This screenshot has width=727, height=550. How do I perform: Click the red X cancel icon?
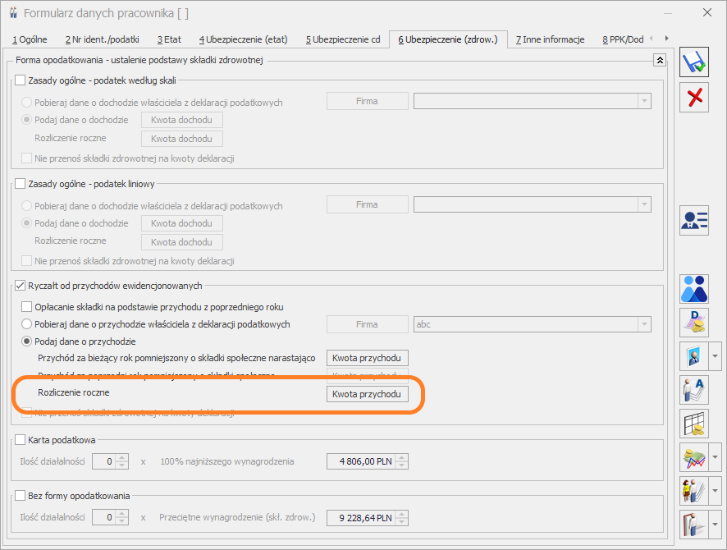click(x=694, y=98)
